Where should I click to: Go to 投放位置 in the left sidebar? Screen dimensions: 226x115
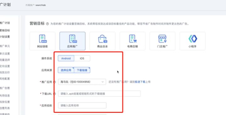coord(5,102)
